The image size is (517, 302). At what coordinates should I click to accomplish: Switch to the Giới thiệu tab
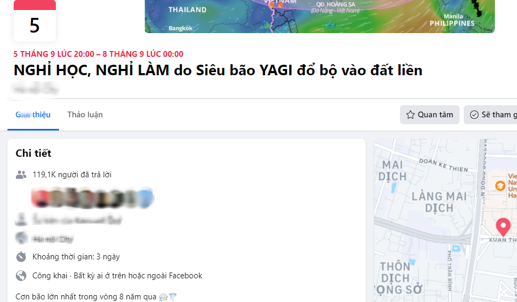pos(33,115)
